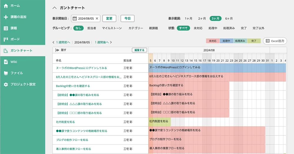Click the Home icon in sidebar
This screenshot has height=154, width=294.
click(x=6, y=6)
